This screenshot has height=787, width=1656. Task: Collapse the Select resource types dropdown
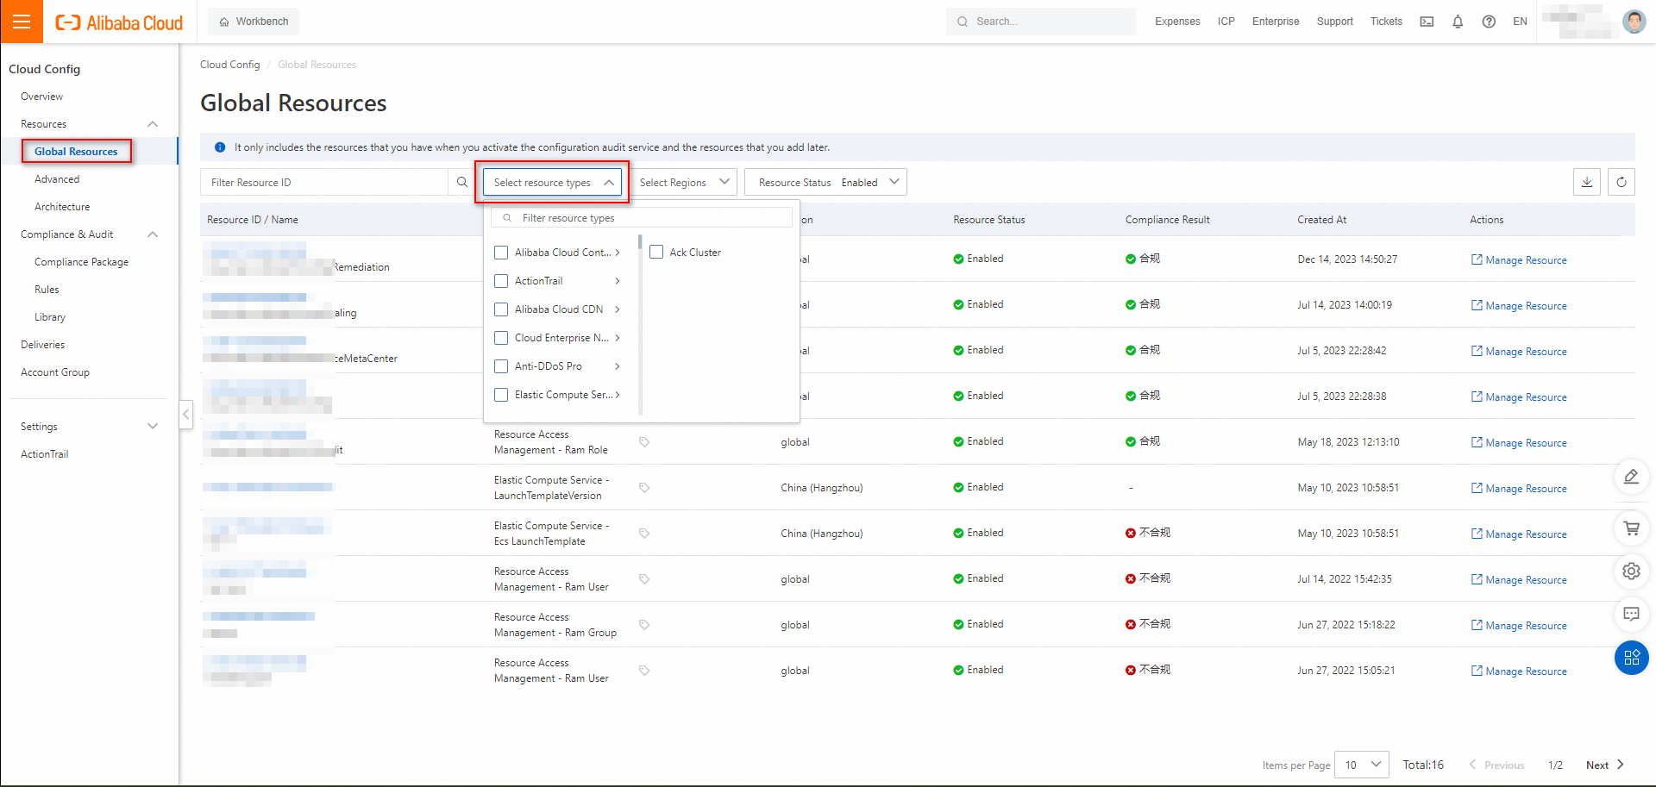point(552,182)
